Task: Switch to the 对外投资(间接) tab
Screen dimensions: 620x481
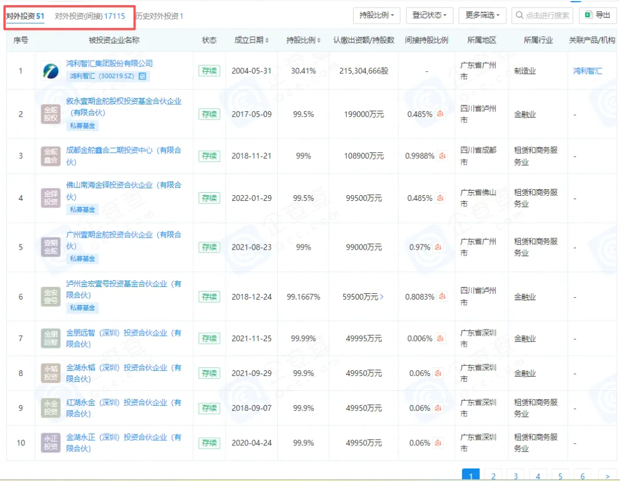Action: point(90,16)
